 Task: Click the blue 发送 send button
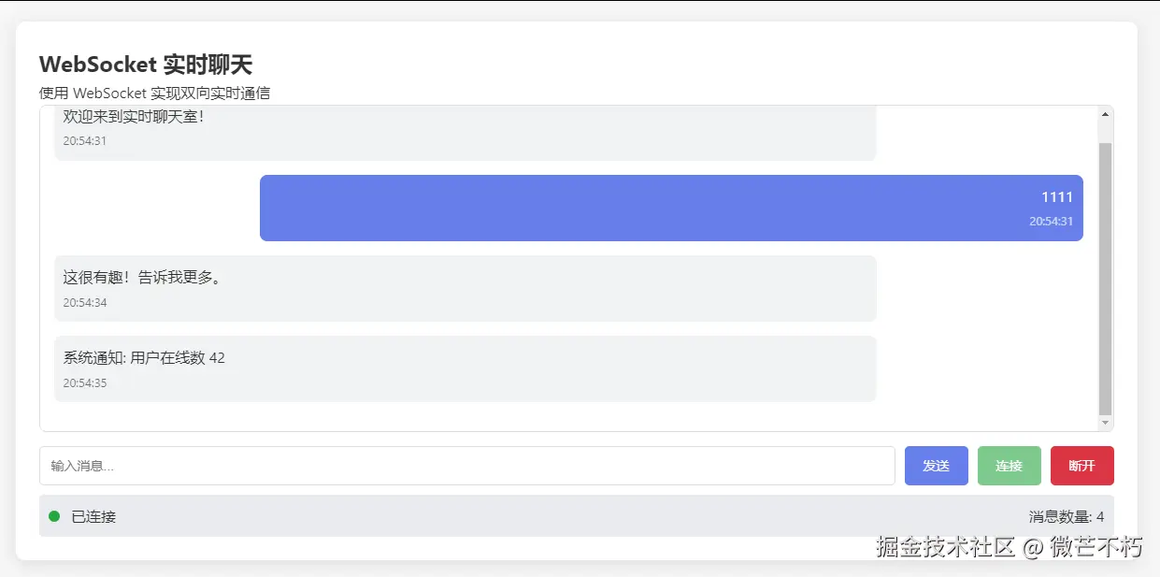coord(936,466)
